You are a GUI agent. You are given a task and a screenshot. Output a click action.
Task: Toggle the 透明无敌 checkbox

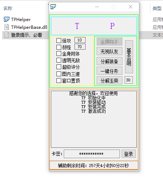click(59, 60)
